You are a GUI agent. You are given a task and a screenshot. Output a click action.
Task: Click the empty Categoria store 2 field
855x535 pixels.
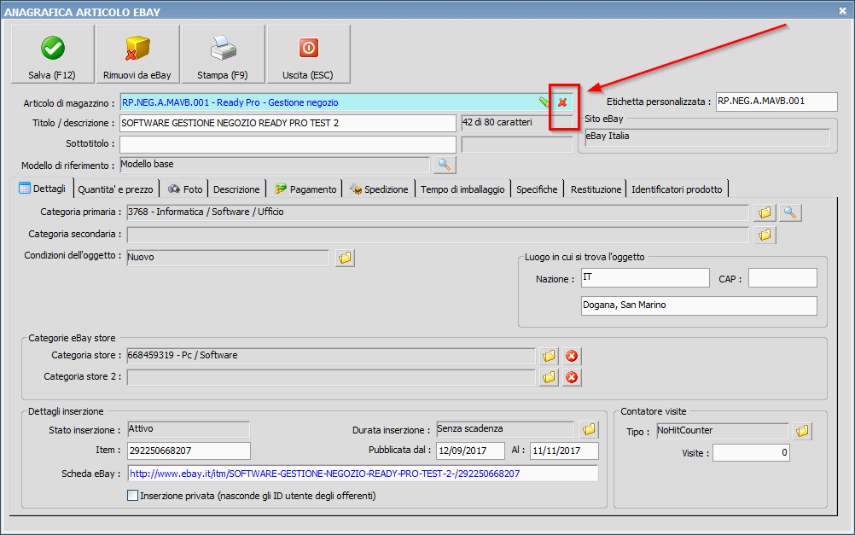(331, 377)
